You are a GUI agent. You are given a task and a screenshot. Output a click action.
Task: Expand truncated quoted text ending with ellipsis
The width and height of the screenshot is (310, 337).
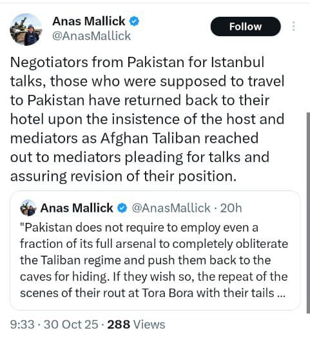point(281,294)
